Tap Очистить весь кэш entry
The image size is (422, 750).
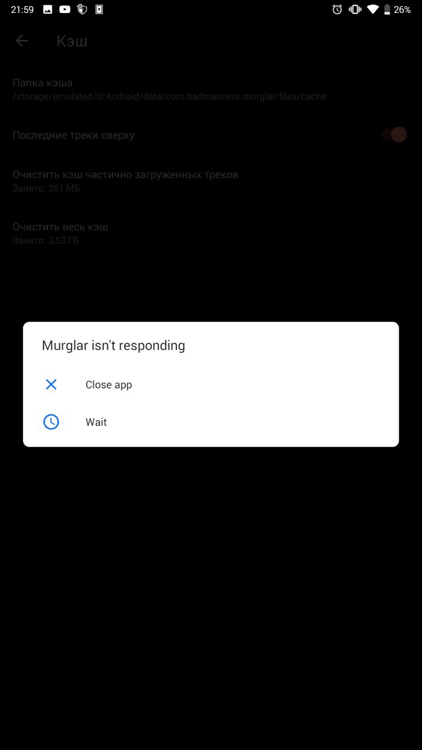pos(211,233)
